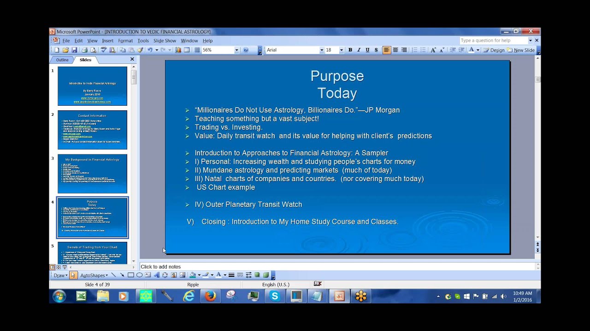The height and width of the screenshot is (331, 590).
Task: Toggle text Shadow formatting
Action: click(376, 50)
